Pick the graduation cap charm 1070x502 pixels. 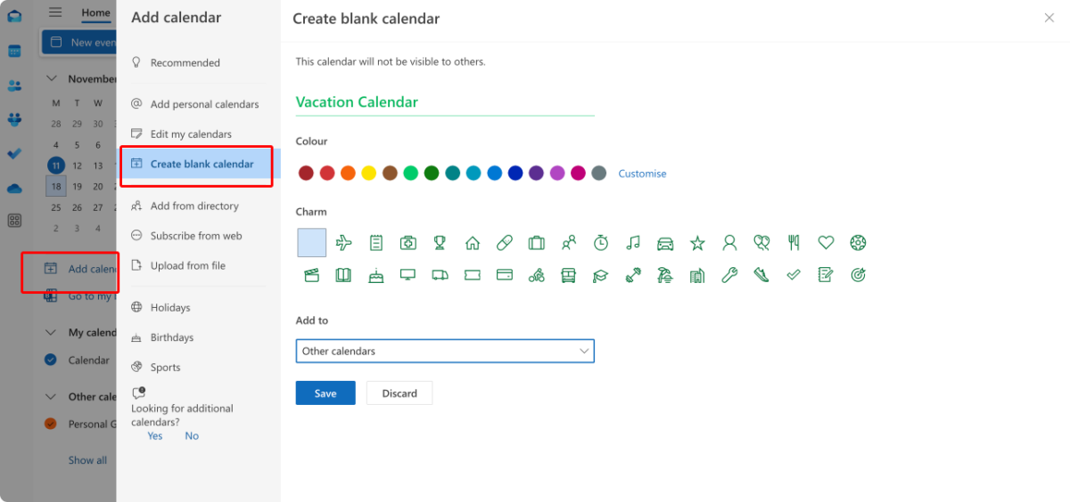(601, 275)
